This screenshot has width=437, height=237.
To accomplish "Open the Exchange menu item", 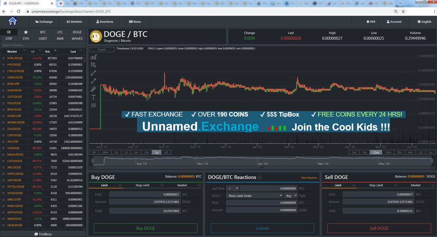I will 44,21.
